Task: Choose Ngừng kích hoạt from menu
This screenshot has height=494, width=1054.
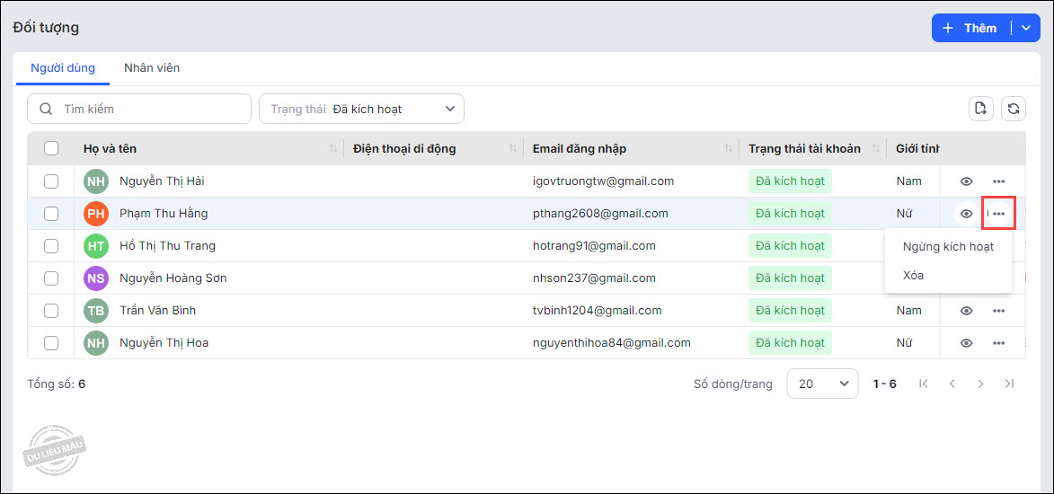Action: point(948,246)
